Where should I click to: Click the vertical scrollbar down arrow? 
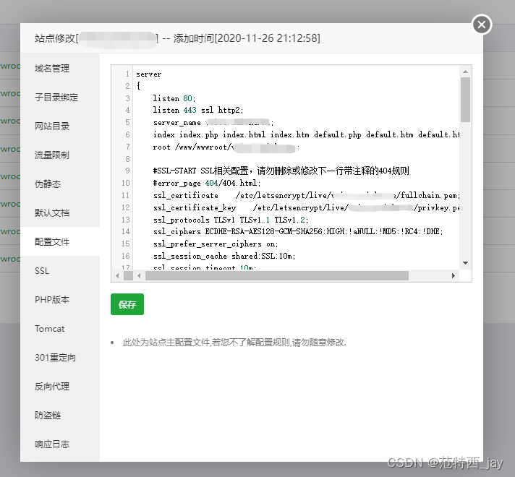[x=465, y=263]
